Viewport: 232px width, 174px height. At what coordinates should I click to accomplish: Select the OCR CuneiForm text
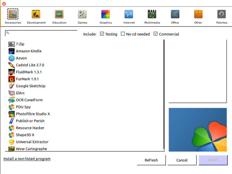(x=29, y=100)
